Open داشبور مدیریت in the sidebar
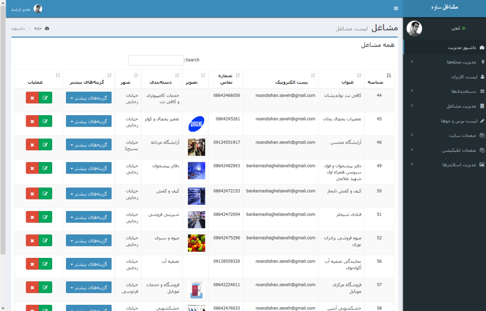 coord(445,47)
